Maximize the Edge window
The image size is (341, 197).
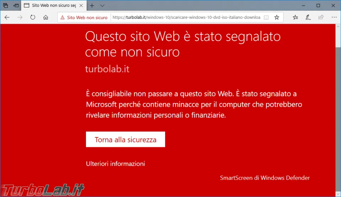[318, 5]
